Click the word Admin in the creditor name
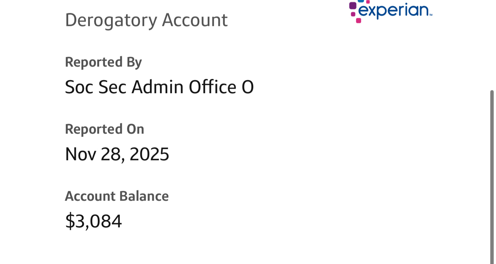This screenshot has width=496, height=264. pos(157,87)
